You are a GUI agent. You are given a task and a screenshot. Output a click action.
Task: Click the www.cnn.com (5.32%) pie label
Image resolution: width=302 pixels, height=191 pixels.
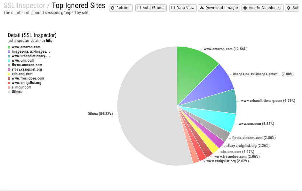coord(256,124)
